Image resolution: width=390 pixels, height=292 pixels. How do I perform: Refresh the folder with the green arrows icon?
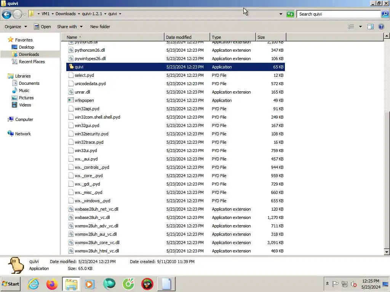290,14
